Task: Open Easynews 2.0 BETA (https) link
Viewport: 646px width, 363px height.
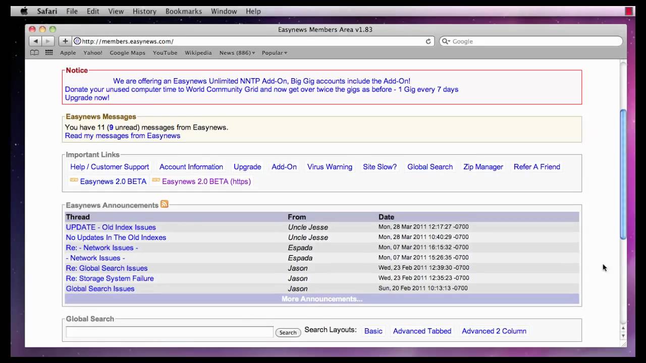Action: coord(206,181)
